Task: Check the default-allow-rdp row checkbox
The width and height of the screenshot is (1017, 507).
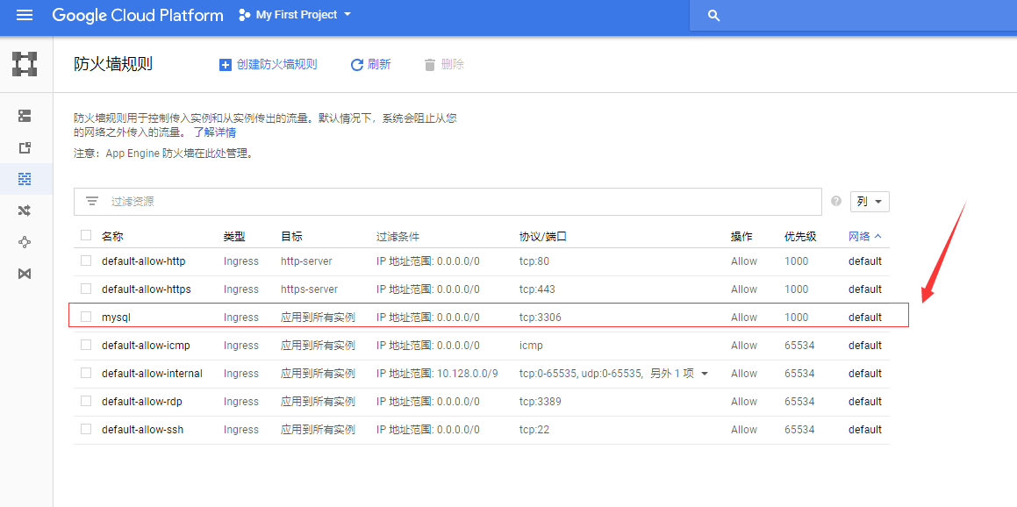Action: tap(86, 401)
